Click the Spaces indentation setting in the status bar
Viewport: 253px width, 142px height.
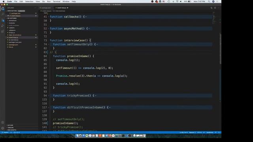(x=192, y=133)
